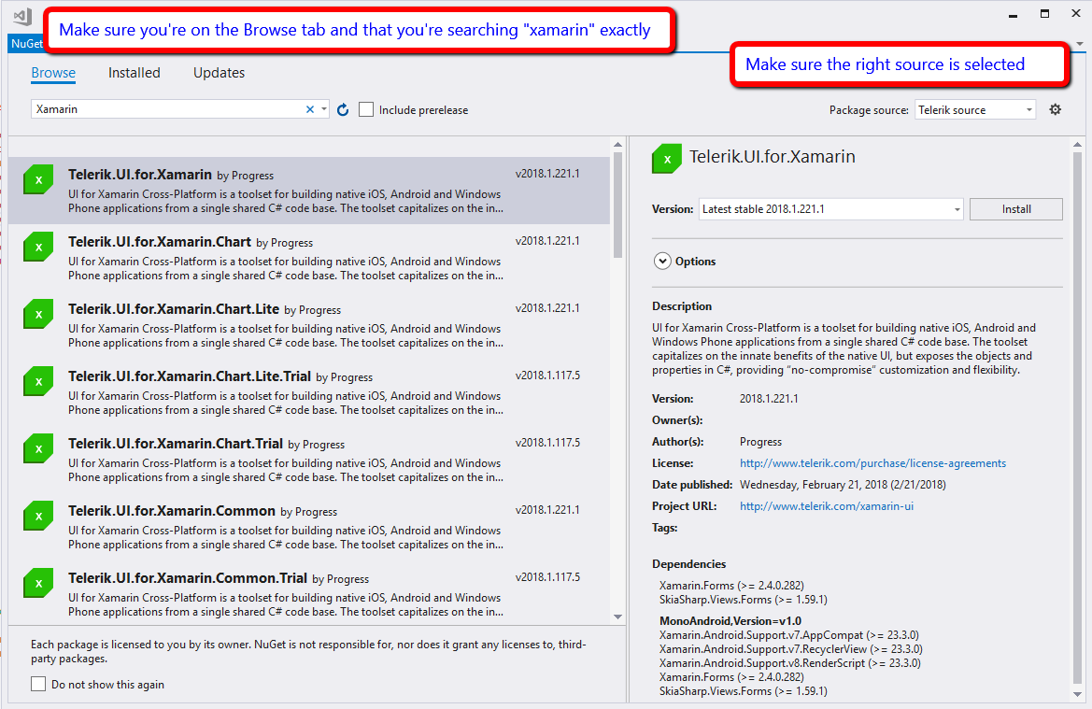Screen dimensions: 1092x709
Task: Select the Telerik.UI.for.Xamarin.Common package
Action: 308,527
